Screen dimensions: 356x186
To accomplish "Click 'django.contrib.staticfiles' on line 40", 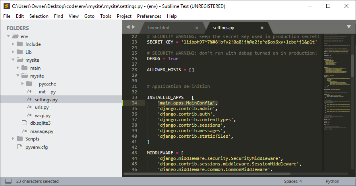I will pyautogui.click(x=194, y=136).
